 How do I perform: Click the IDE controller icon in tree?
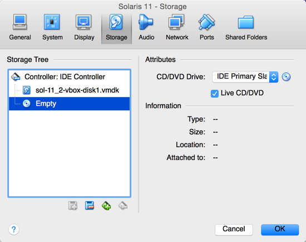point(16,77)
